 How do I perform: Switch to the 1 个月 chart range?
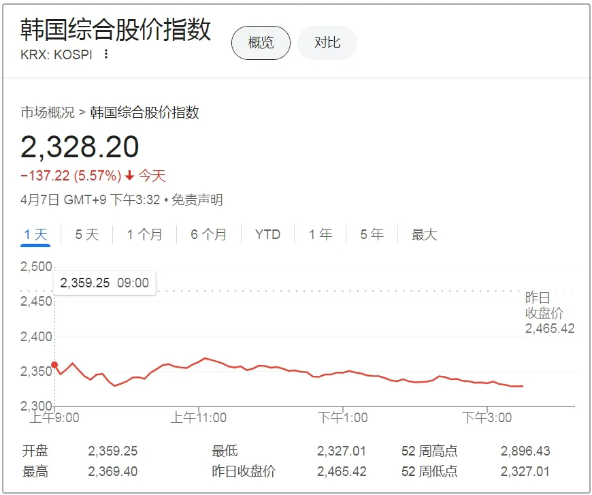click(x=144, y=235)
